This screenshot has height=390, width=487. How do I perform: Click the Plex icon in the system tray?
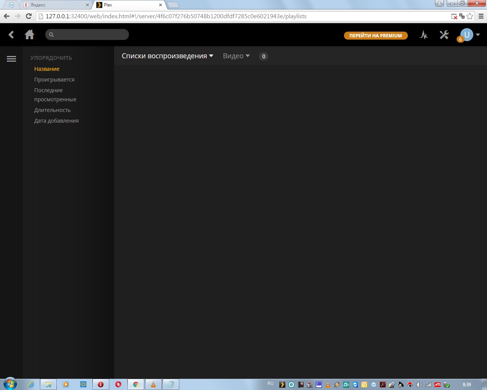(x=282, y=384)
